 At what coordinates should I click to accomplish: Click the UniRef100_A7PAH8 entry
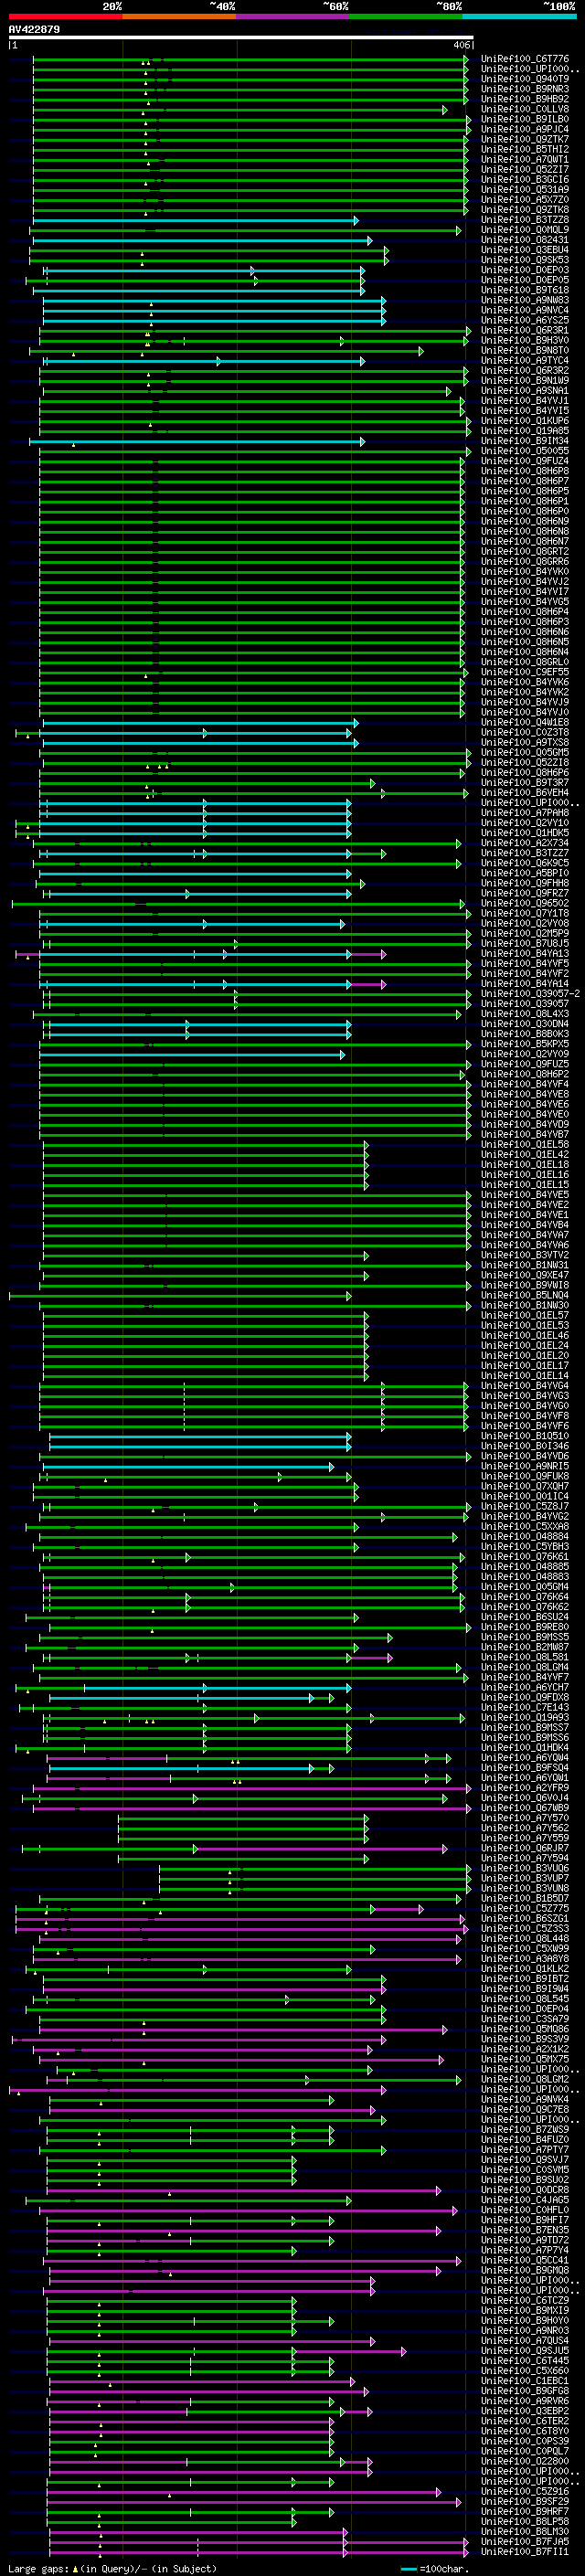click(x=525, y=813)
